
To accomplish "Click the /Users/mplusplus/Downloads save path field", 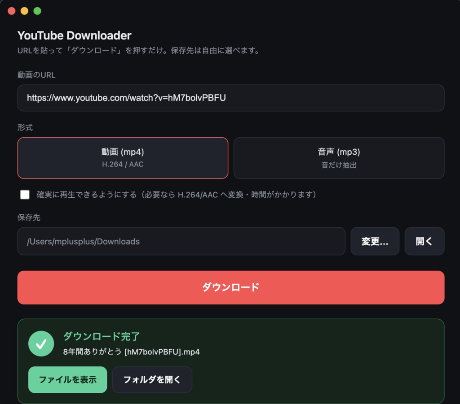I will pos(181,241).
